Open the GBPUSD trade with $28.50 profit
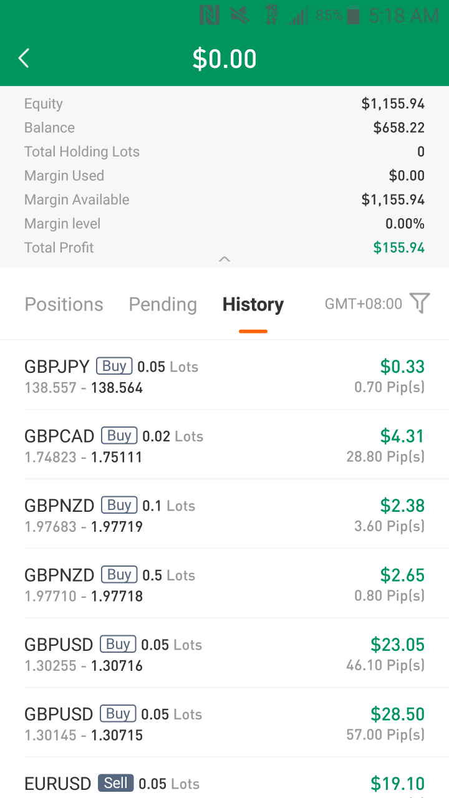The height and width of the screenshot is (798, 449). click(x=224, y=723)
